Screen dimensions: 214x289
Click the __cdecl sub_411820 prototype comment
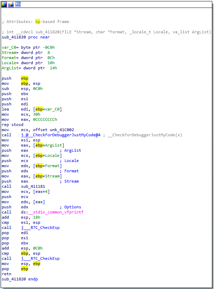point(106,32)
